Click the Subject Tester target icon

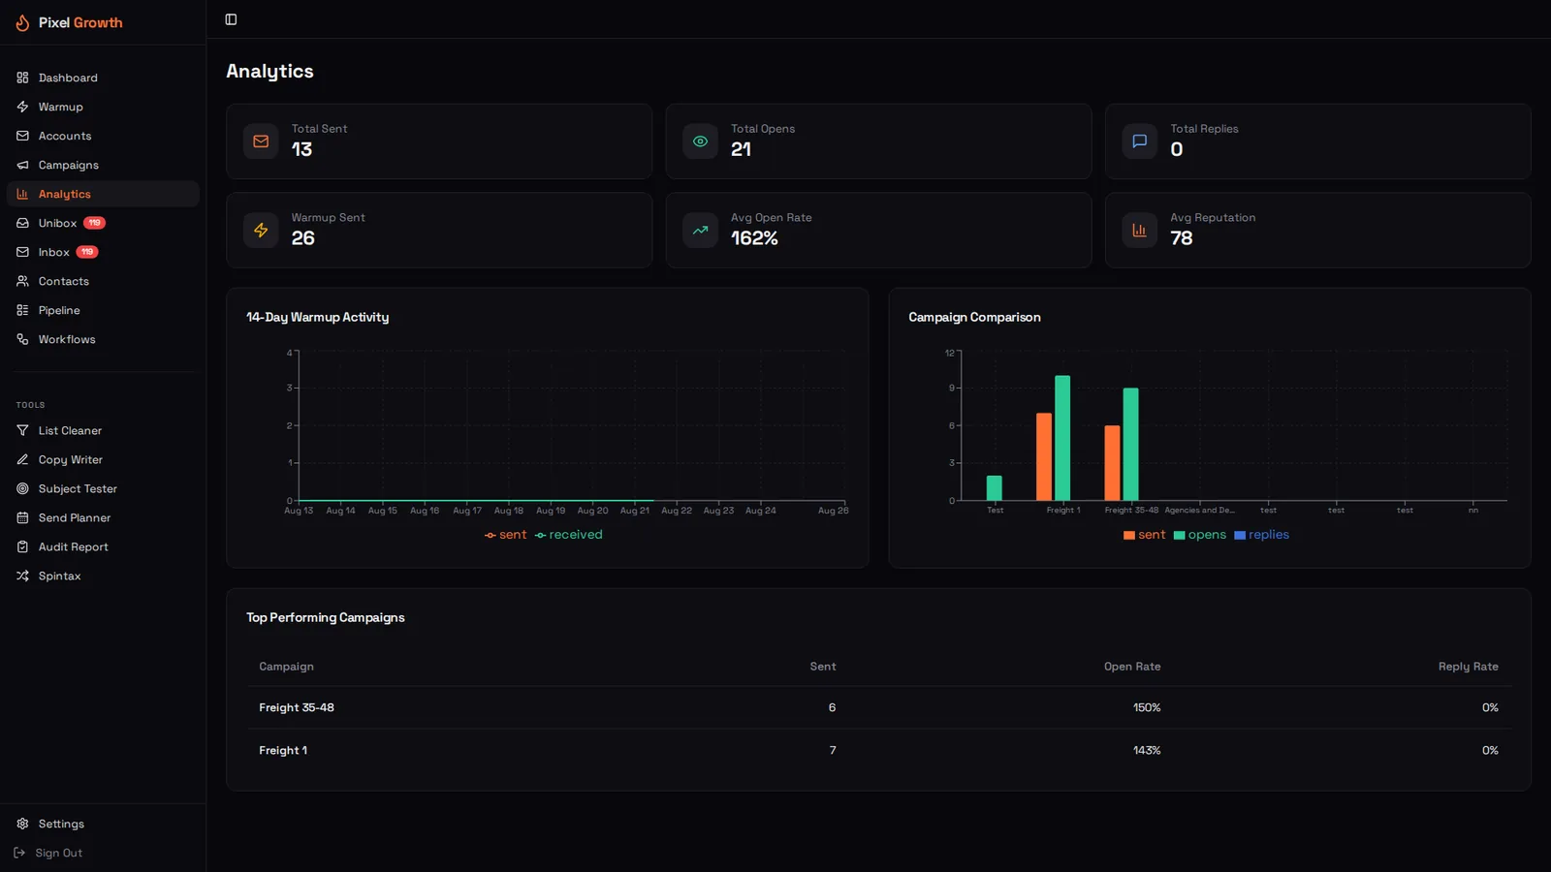pyautogui.click(x=22, y=488)
